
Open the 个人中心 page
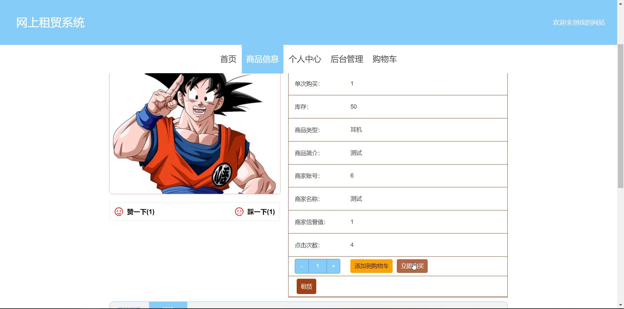305,59
